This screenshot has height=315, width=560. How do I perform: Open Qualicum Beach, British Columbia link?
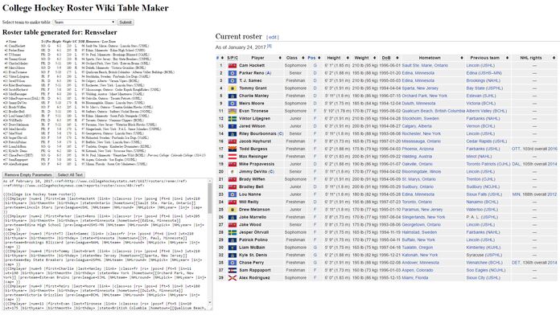[433, 111]
